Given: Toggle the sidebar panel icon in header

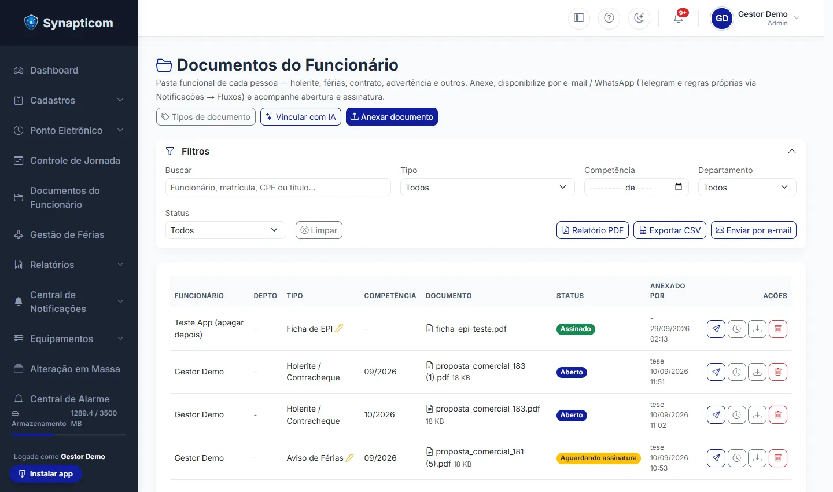Looking at the screenshot, I should [x=579, y=18].
